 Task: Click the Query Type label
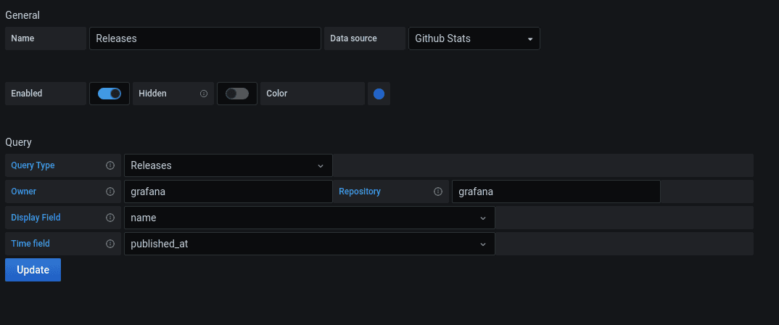pyautogui.click(x=33, y=165)
